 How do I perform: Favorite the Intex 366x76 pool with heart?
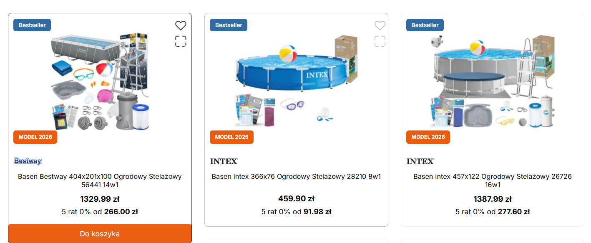(x=380, y=26)
